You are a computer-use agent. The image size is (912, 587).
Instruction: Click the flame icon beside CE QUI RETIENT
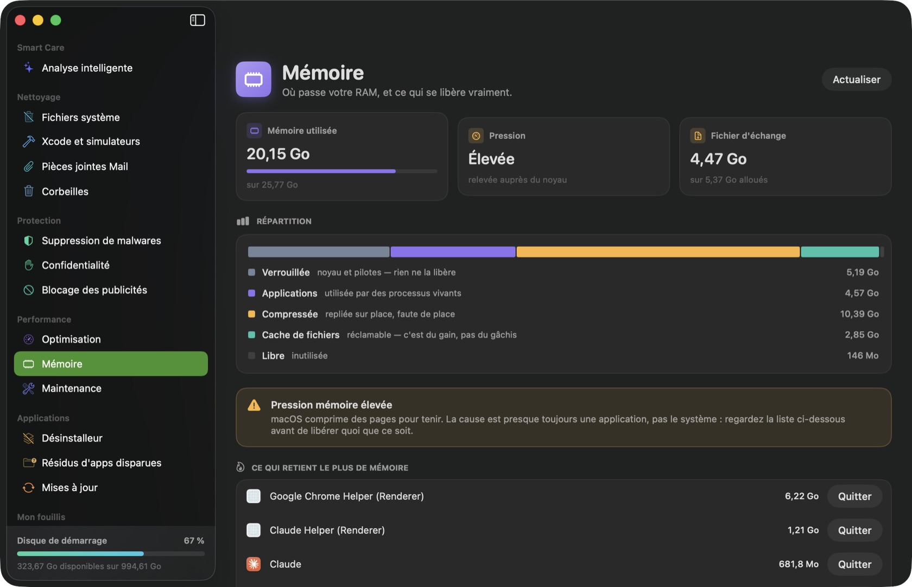(x=240, y=467)
